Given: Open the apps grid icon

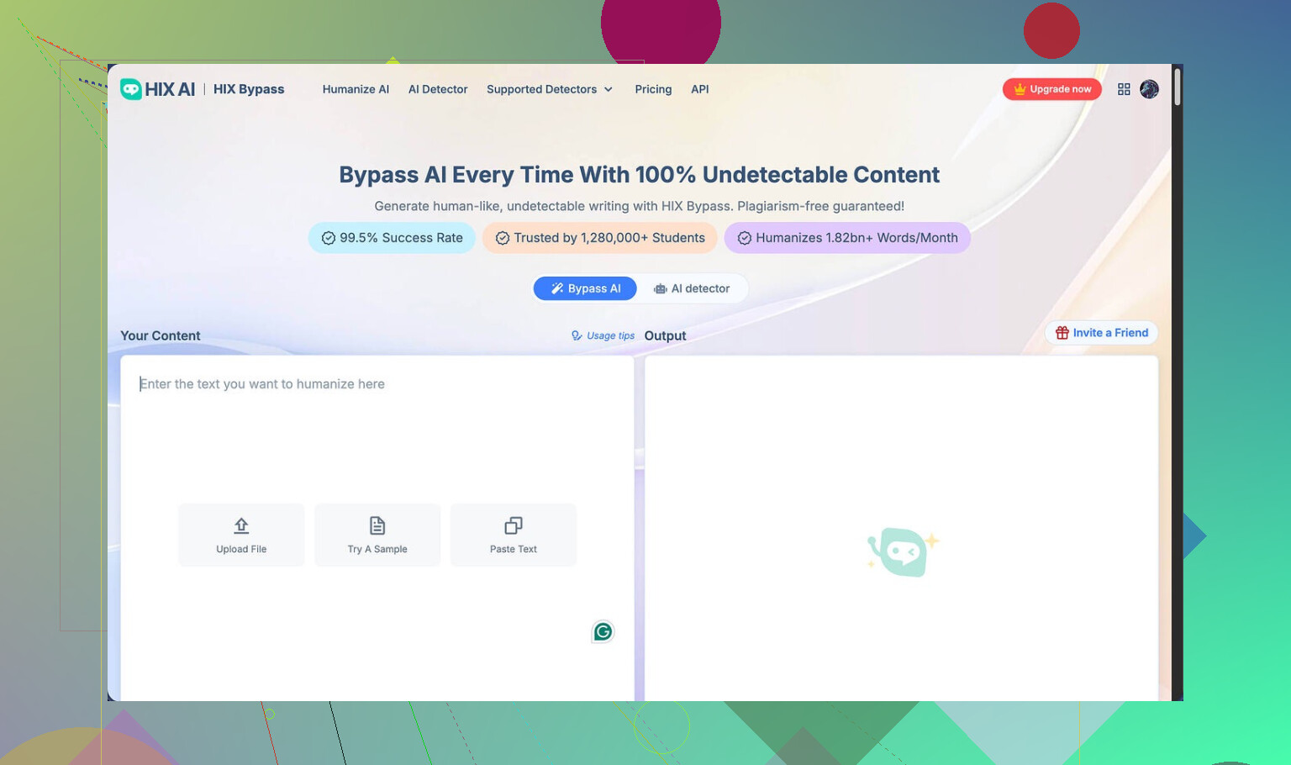Looking at the screenshot, I should click(1124, 89).
